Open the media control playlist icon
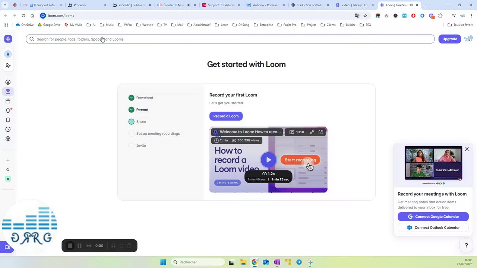Screen dimensions: 477x268 (x=454, y=16)
